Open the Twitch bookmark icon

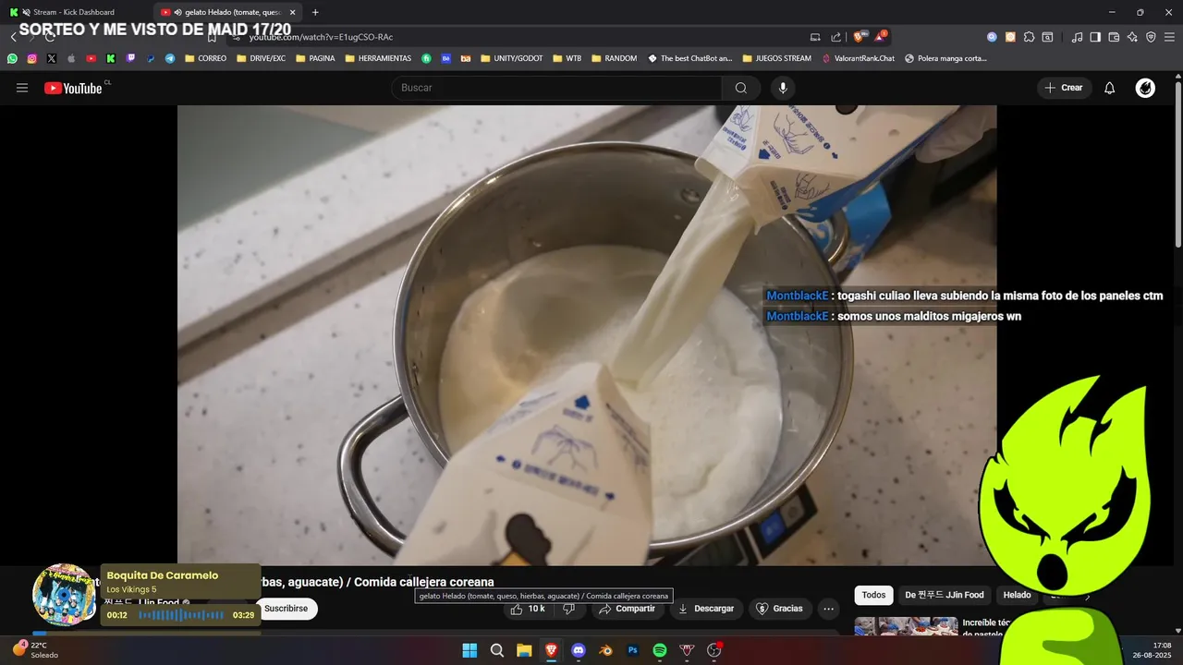(x=130, y=58)
